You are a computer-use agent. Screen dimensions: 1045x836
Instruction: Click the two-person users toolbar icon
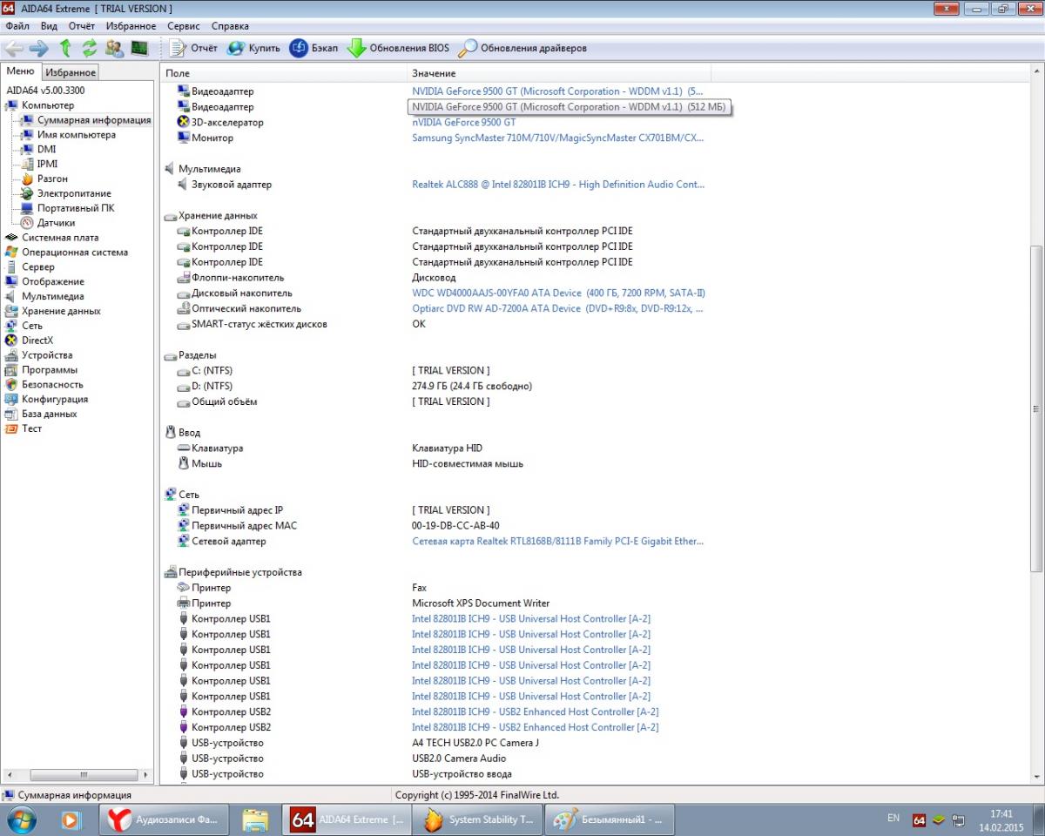coord(114,48)
